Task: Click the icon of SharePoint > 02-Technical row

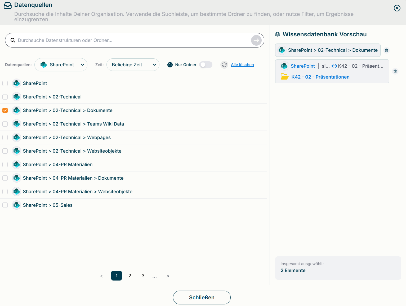Action: (x=17, y=97)
